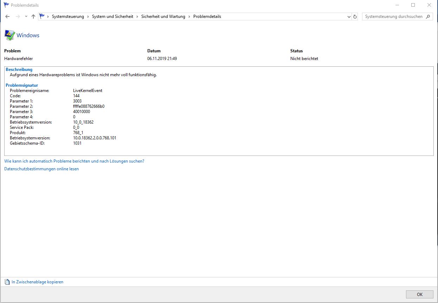Viewport: 438px width, 303px height.
Task: Click the Windows problem report icon
Action: click(9, 35)
